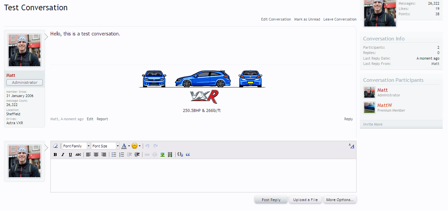The image size is (448, 211).
Task: Click MattW's small participant avatar
Action: coord(369,108)
